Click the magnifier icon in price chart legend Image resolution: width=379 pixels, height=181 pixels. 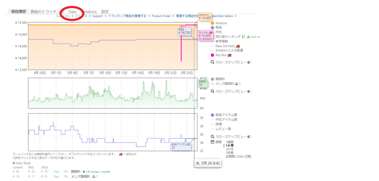212,63
